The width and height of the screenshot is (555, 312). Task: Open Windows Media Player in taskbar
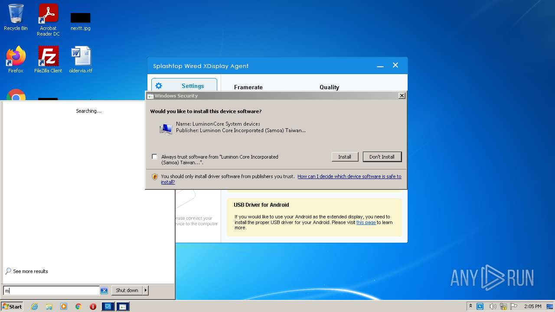pos(64,306)
